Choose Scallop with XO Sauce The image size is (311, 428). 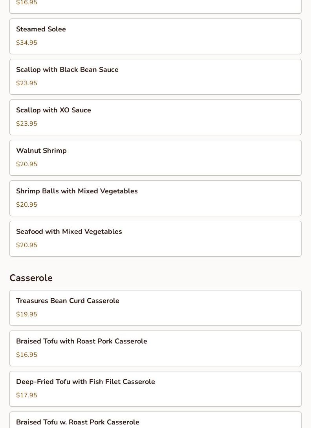53,110
